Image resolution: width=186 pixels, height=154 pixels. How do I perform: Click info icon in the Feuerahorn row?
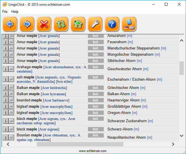5,42
